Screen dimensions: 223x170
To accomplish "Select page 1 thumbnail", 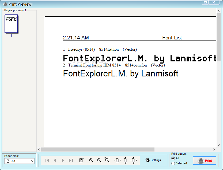I will click(11, 24).
